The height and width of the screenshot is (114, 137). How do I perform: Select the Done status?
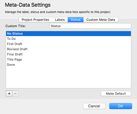pyautogui.click(x=68, y=65)
